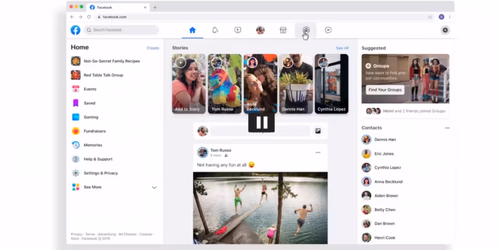Open the Home feed tab
Image resolution: width=500 pixels, height=250 pixels.
[x=192, y=30]
